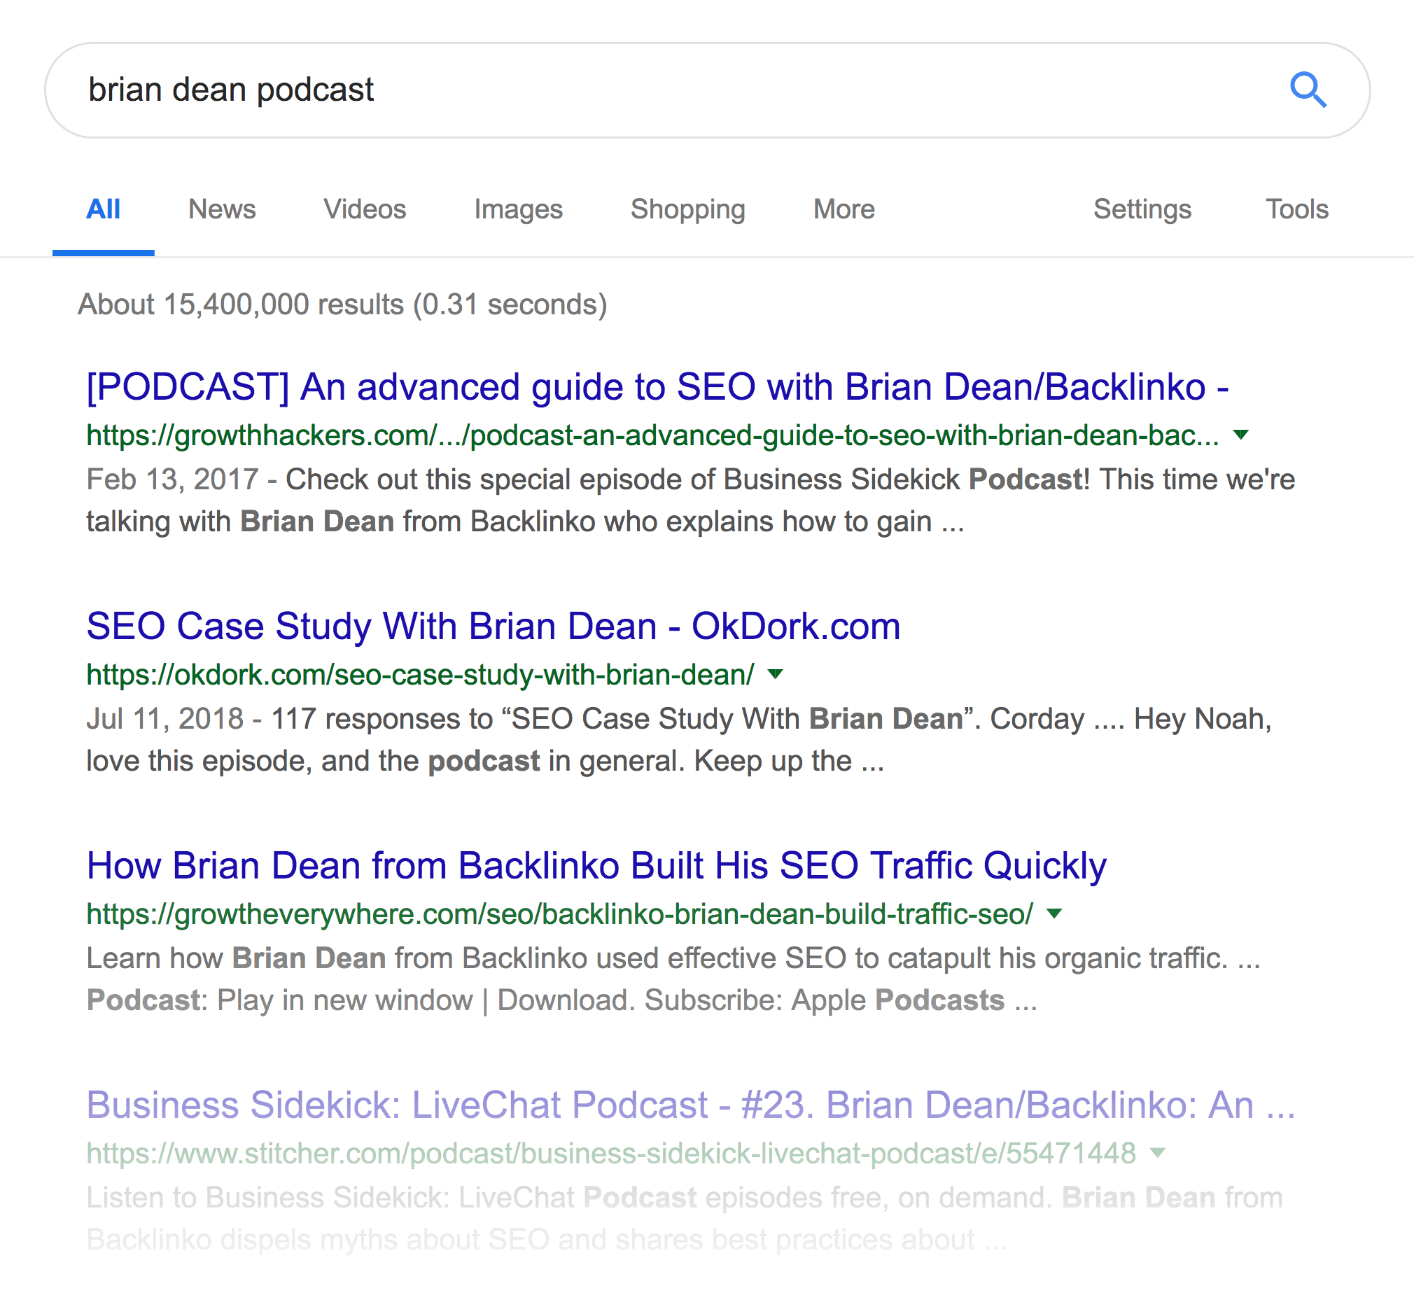Click 'Learn how Brian Dean from Backlinko' snippet

(x=673, y=979)
